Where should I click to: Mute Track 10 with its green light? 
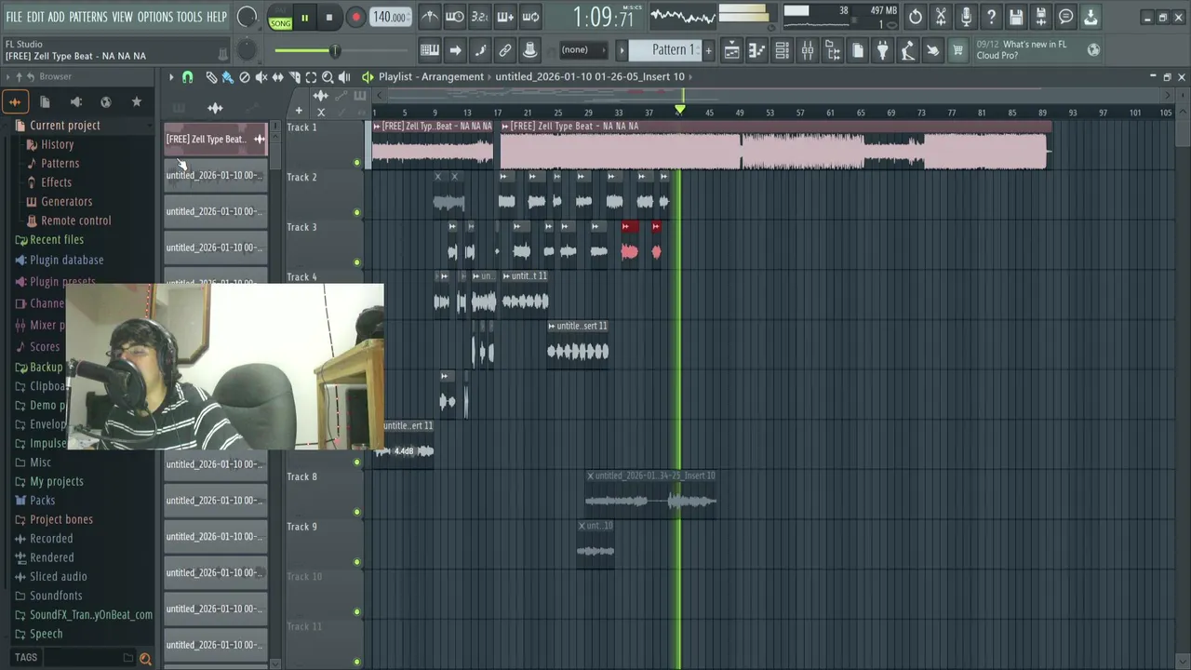[x=356, y=611]
